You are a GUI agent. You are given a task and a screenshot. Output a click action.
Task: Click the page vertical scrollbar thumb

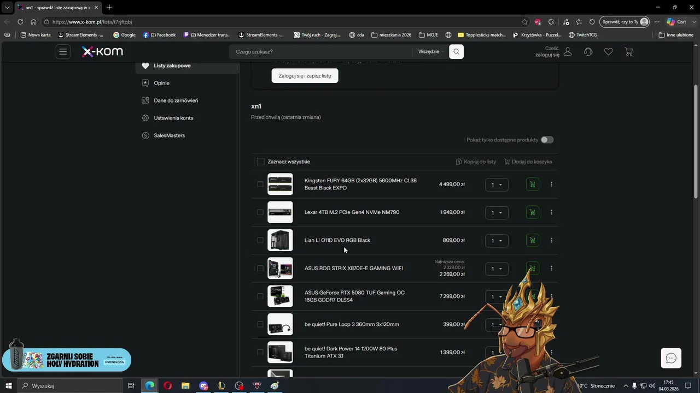(696, 142)
